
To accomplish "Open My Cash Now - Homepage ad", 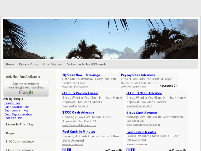I will [81, 75].
